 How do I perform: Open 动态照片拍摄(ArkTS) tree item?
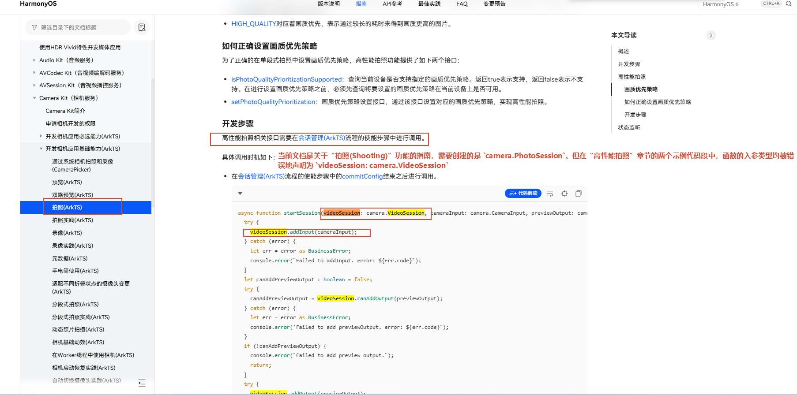(x=78, y=329)
